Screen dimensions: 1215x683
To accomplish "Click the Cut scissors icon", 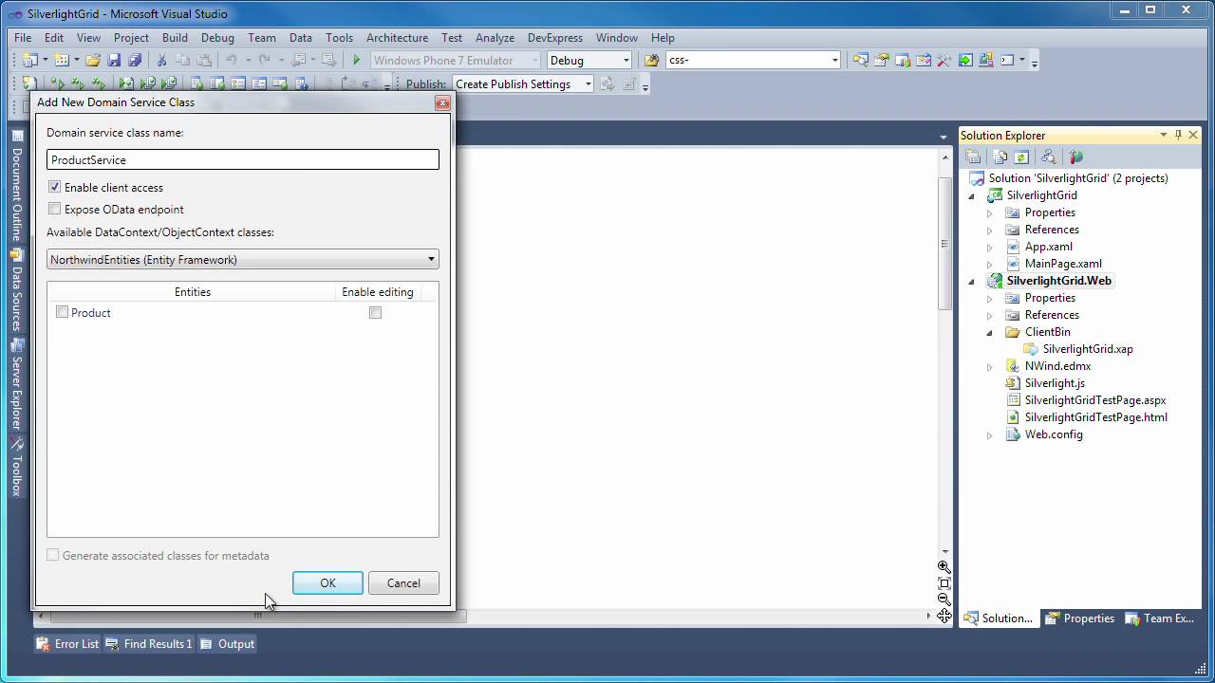I will [x=161, y=60].
